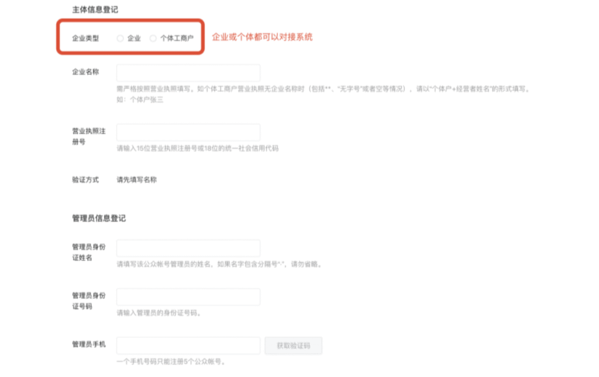The height and width of the screenshot is (377, 599).
Task: Click the 企业名称 input field
Action: (x=188, y=72)
